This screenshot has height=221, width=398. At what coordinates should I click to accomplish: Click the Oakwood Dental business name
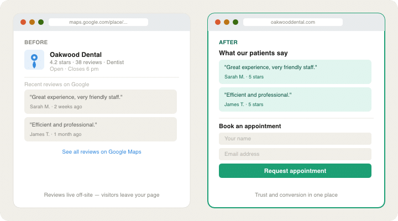[x=76, y=55]
